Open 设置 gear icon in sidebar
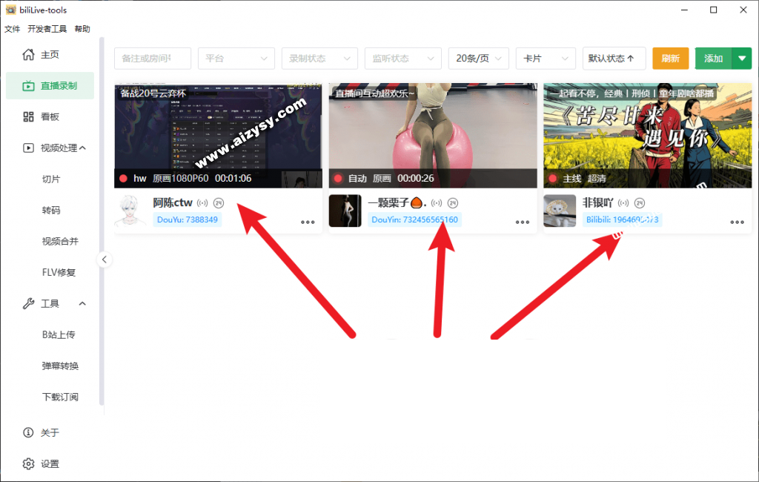The width and height of the screenshot is (759, 482). [29, 464]
